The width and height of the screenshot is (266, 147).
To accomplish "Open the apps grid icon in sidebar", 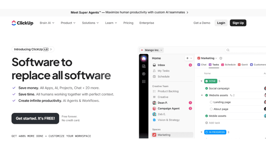I will coord(144,82).
